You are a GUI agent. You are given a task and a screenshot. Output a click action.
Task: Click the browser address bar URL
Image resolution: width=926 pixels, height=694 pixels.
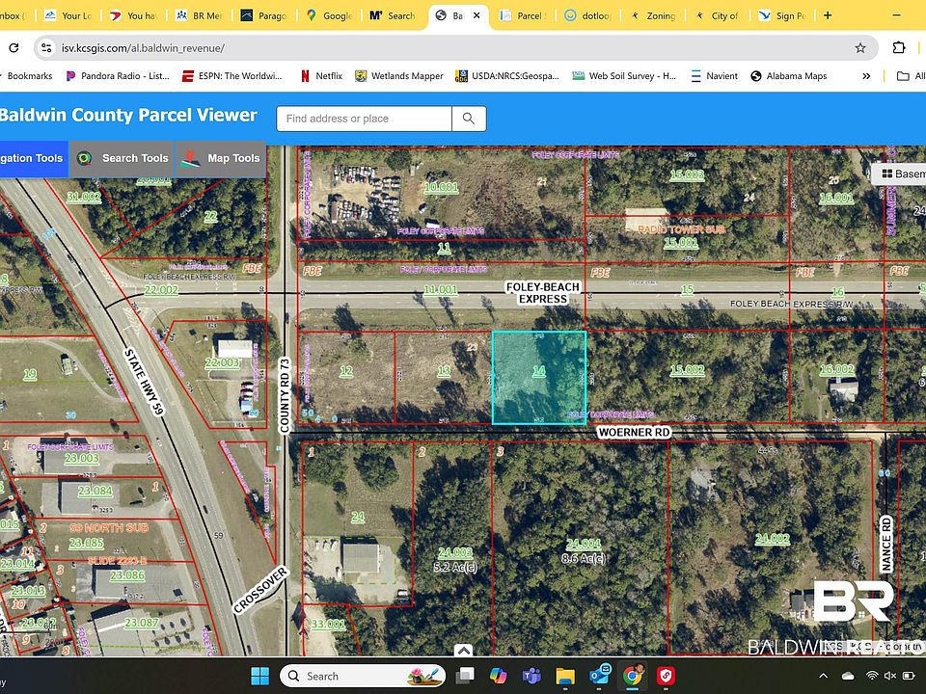pos(143,48)
